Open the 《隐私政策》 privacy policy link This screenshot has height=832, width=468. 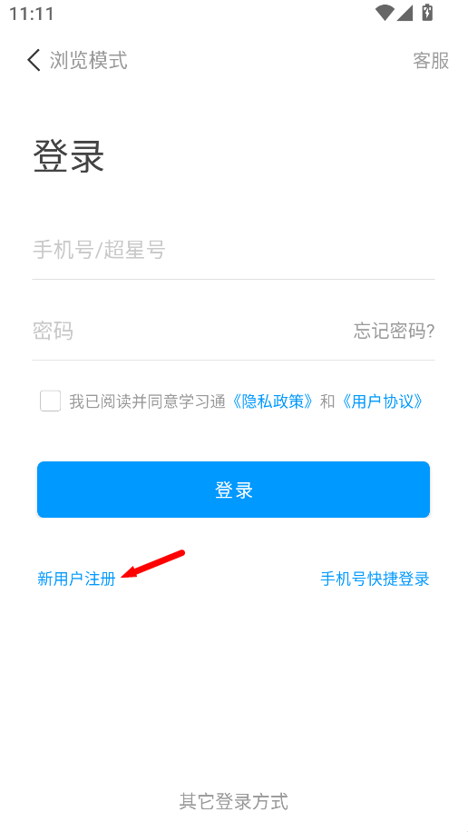pyautogui.click(x=274, y=401)
